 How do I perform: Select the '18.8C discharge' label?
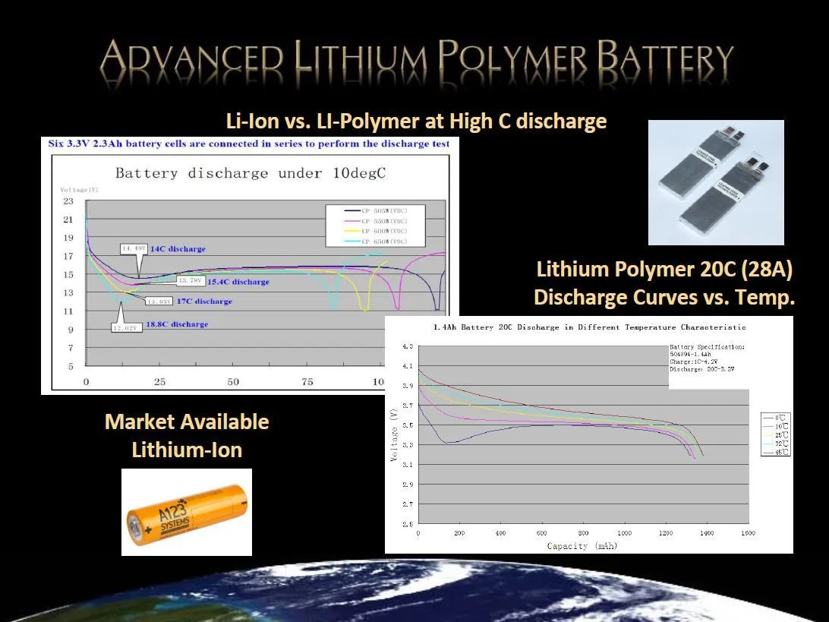[x=177, y=324]
